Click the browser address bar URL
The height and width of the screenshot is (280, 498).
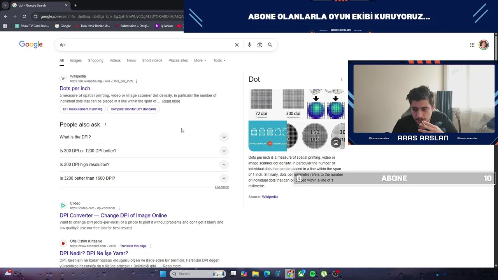click(x=111, y=16)
